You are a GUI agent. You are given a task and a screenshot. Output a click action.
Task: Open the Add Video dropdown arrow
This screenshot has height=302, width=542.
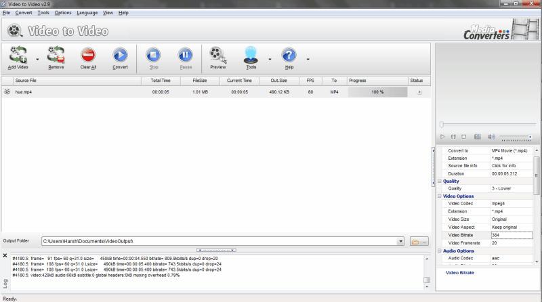(x=37, y=60)
